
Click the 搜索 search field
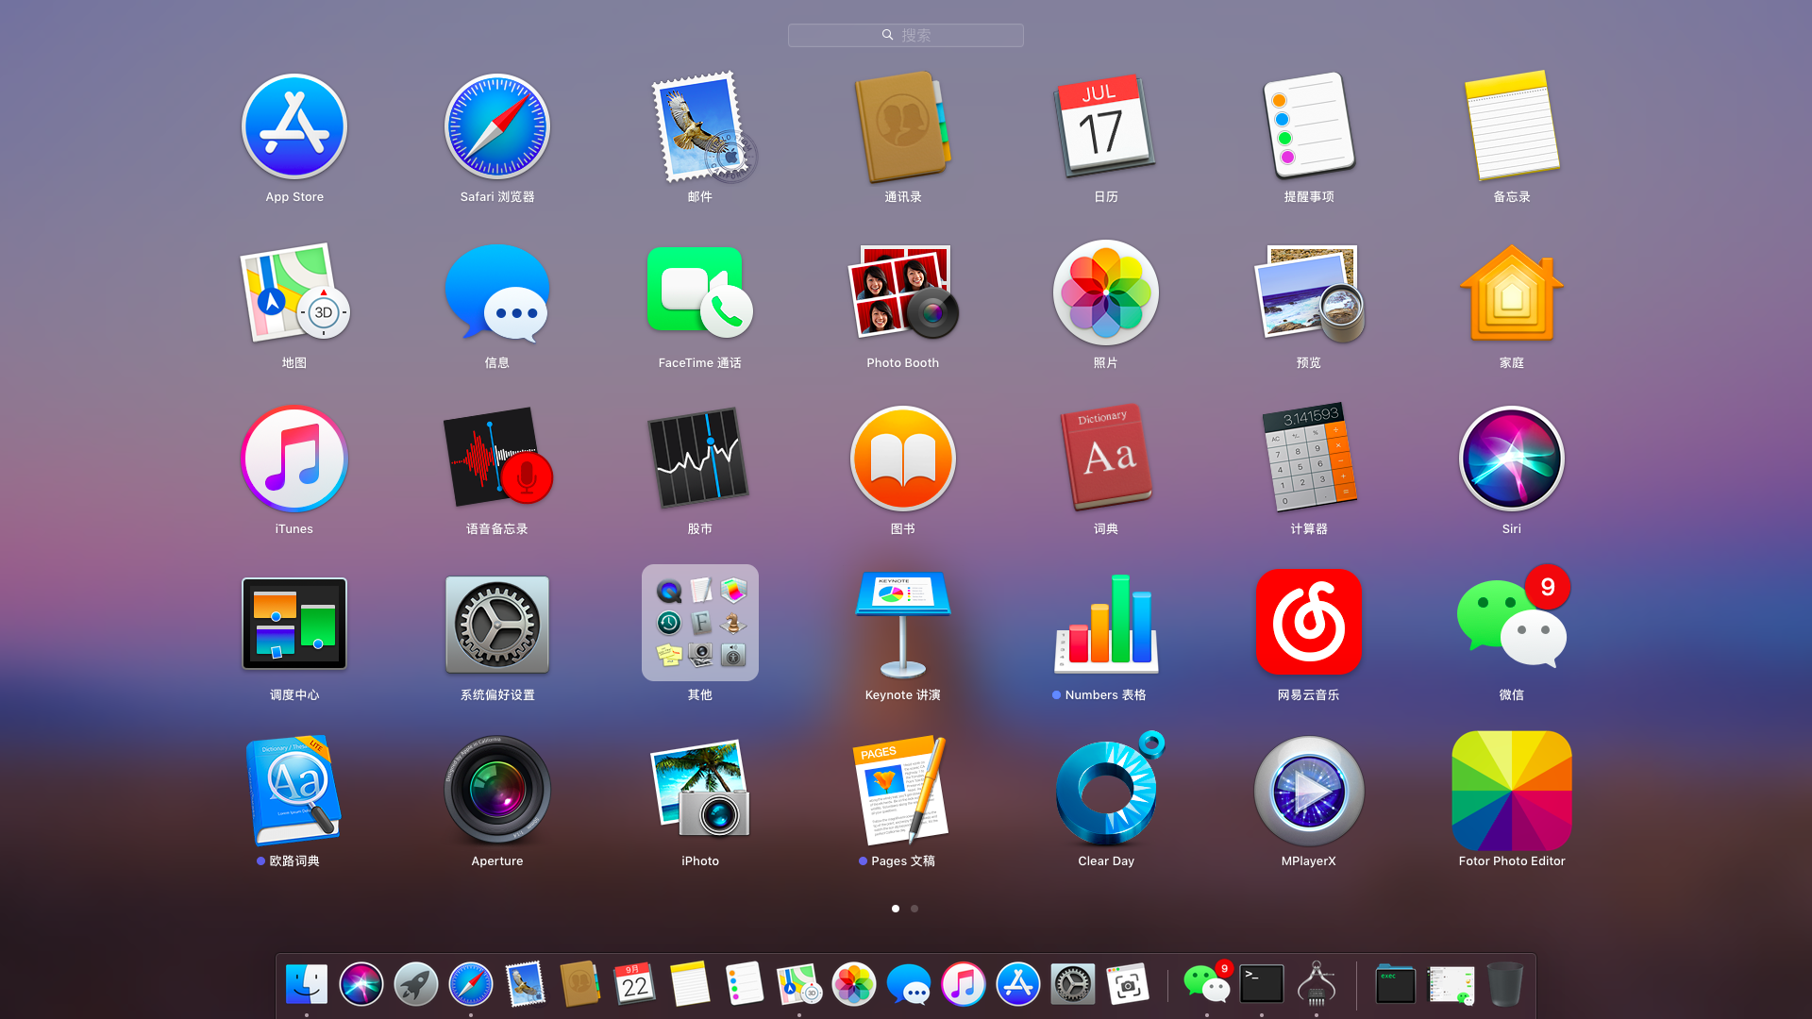click(x=906, y=35)
